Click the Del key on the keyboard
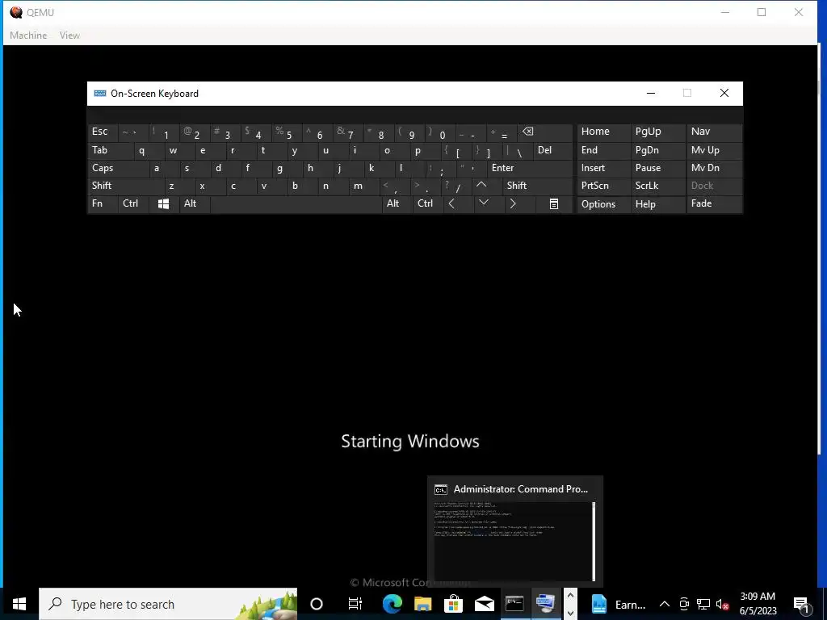The width and height of the screenshot is (827, 620). coord(552,151)
